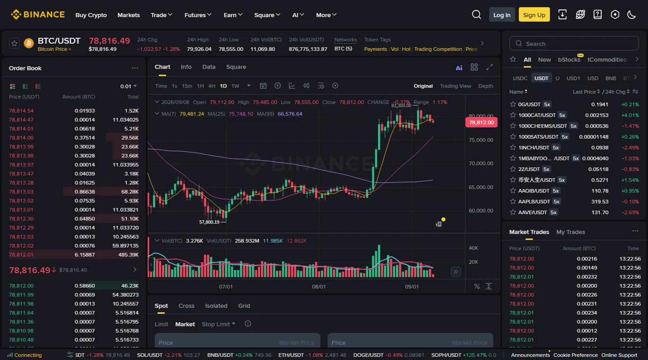648x360 pixels.
Task: Open Online Support in footer
Action: point(619,355)
